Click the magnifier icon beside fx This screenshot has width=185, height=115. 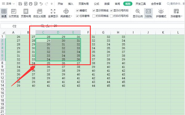click(x=42, y=26)
